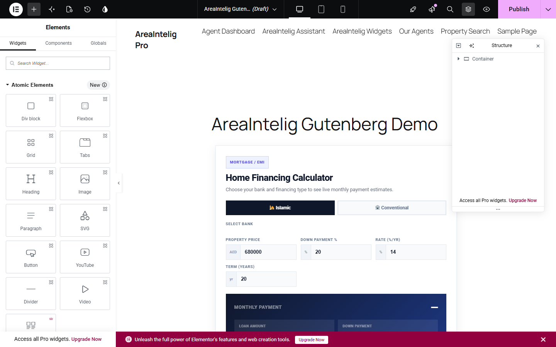556x347 pixels.
Task: Click Upgrade Now link in Structure panel
Action: (523, 200)
